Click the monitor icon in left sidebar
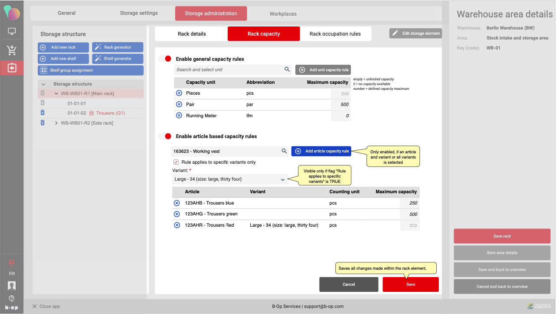The width and height of the screenshot is (556, 314). click(12, 31)
